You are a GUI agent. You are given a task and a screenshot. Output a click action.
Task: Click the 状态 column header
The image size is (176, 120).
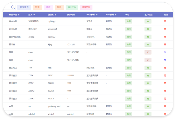click(127, 15)
